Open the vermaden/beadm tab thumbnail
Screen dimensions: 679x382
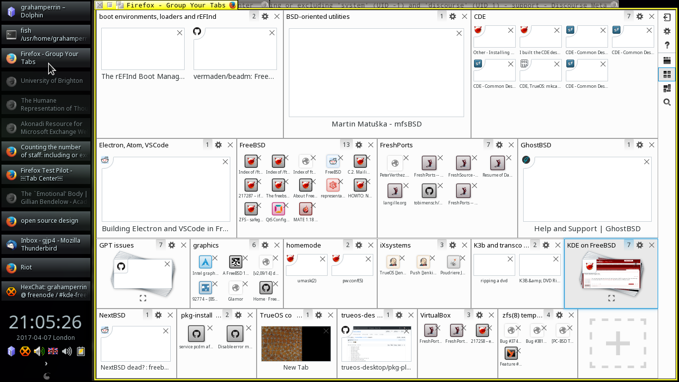pos(235,49)
